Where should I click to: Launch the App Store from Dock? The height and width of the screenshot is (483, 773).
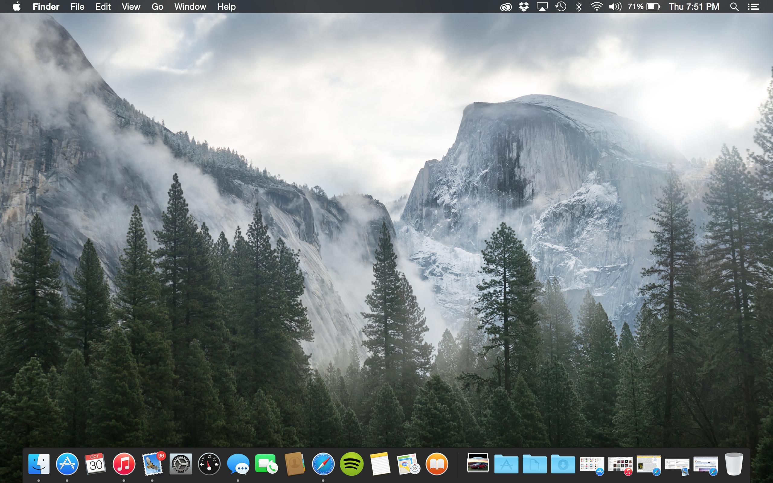67,463
